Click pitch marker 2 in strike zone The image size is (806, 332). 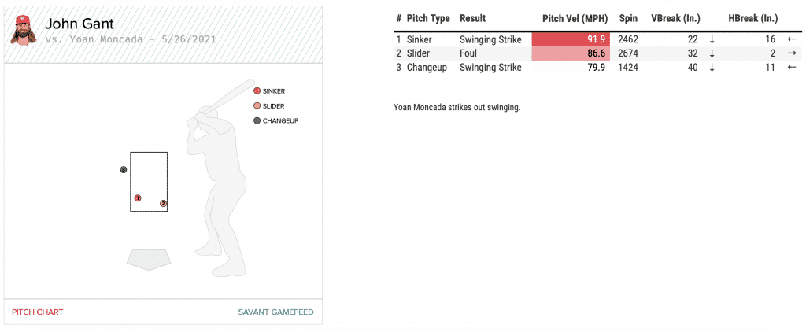click(163, 203)
